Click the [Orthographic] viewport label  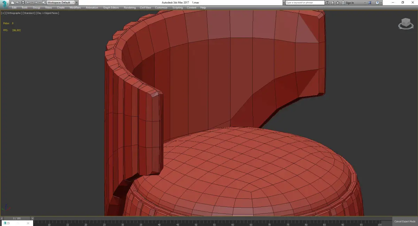(x=14, y=13)
